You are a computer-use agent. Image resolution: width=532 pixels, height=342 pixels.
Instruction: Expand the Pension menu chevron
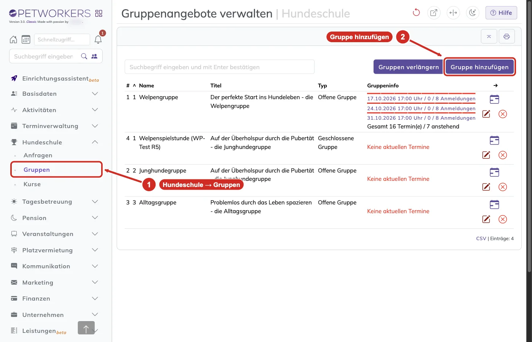click(x=95, y=218)
